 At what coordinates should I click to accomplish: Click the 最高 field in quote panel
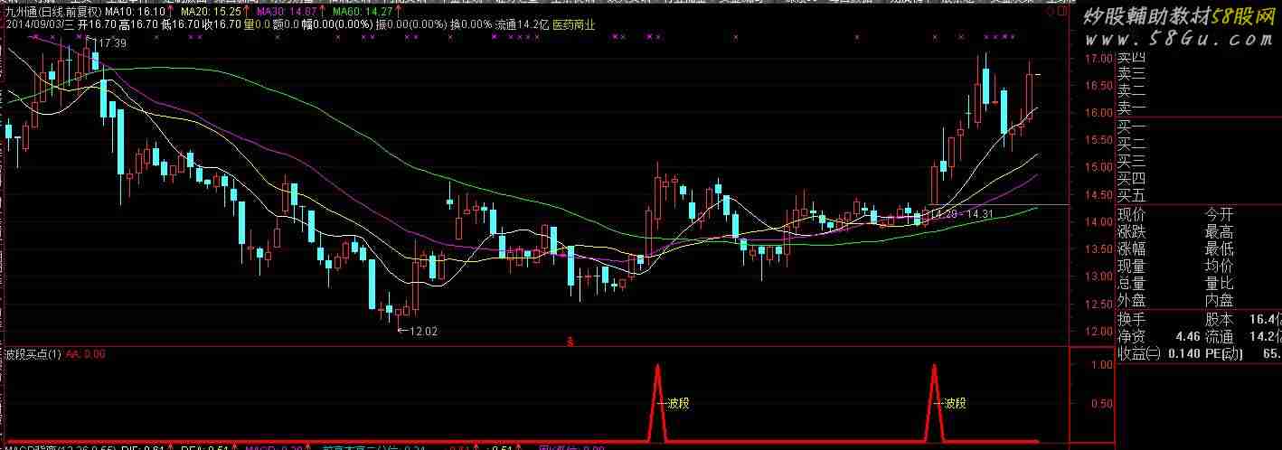tap(1220, 232)
